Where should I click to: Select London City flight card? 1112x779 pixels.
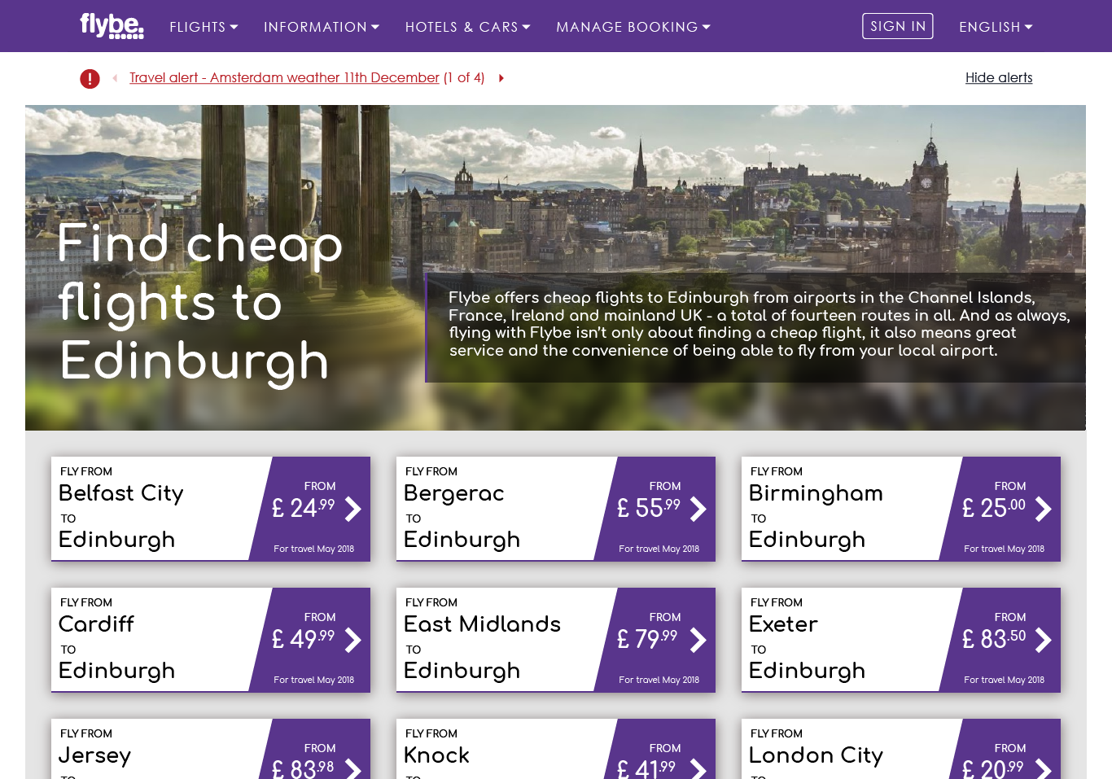point(901,749)
